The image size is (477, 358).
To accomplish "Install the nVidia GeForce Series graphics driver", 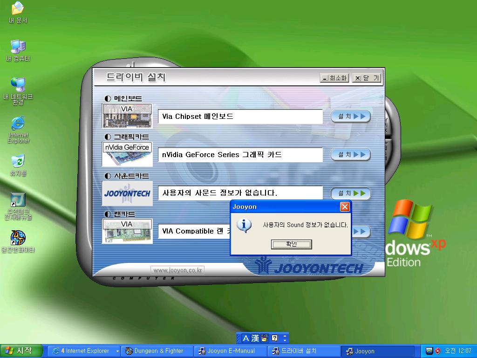I will click(350, 155).
